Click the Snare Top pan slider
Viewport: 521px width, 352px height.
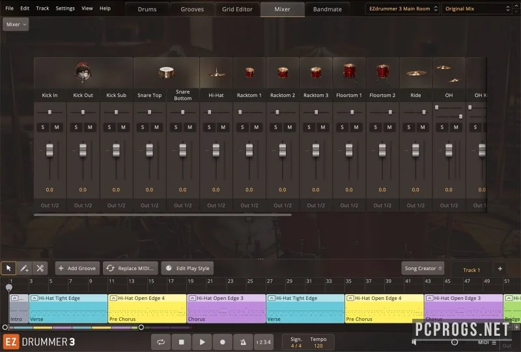click(150, 113)
